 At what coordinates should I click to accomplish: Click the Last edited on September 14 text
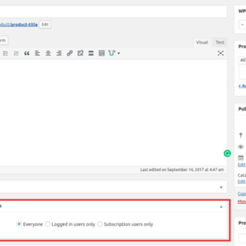(182, 169)
